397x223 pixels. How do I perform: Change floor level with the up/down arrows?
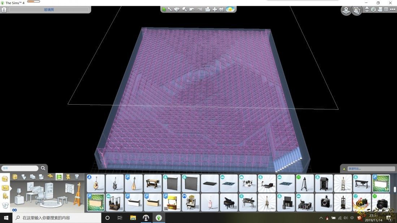[367, 9]
